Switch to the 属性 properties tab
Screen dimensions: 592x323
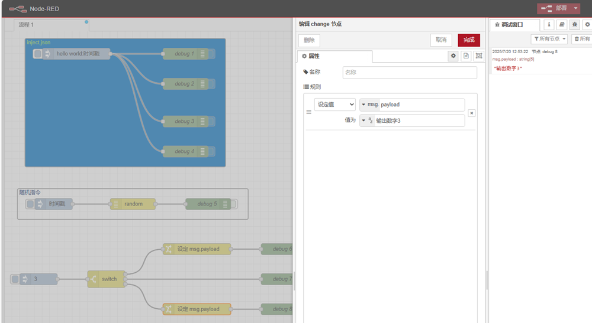click(334, 56)
